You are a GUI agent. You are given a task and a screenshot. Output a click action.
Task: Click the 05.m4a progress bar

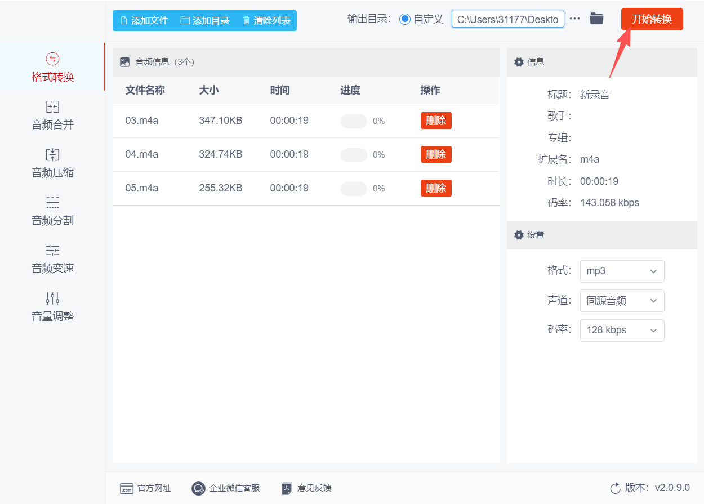(x=354, y=189)
